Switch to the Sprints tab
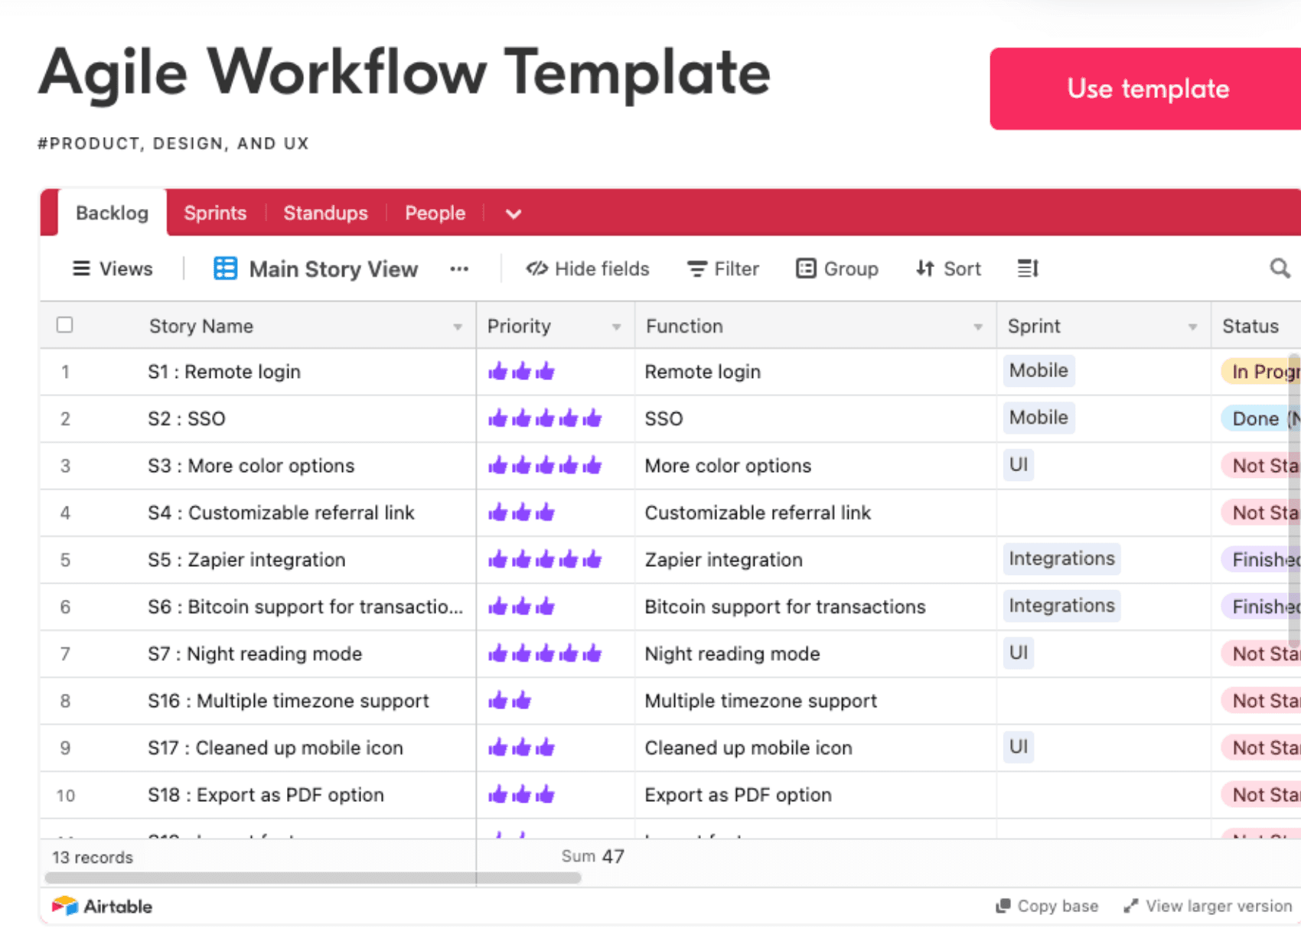 click(x=215, y=213)
